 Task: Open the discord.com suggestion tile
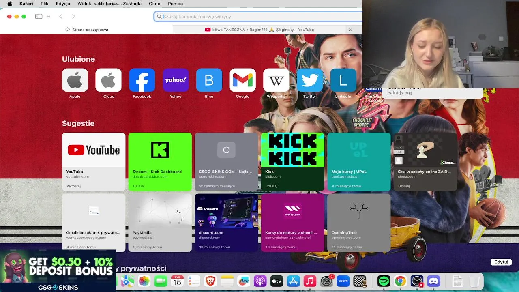pyautogui.click(x=226, y=223)
